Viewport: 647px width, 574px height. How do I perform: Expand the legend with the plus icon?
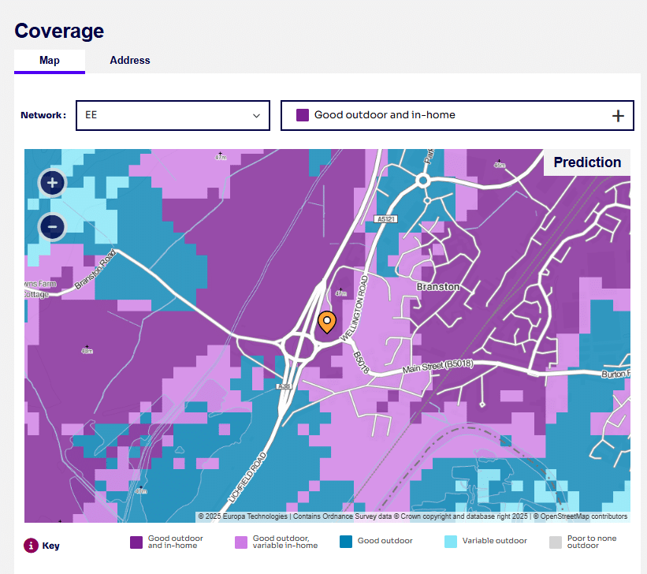click(x=618, y=116)
